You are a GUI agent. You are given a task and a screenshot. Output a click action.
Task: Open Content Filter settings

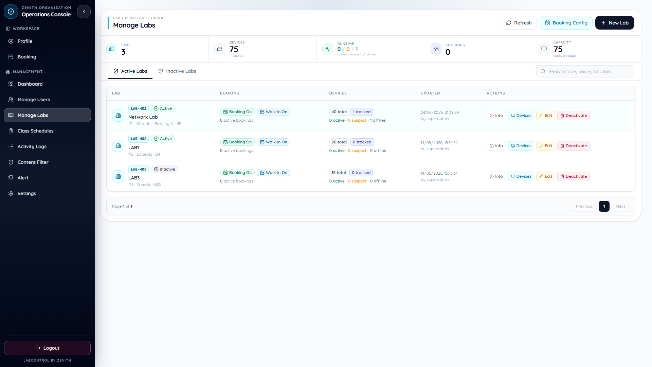point(47,162)
